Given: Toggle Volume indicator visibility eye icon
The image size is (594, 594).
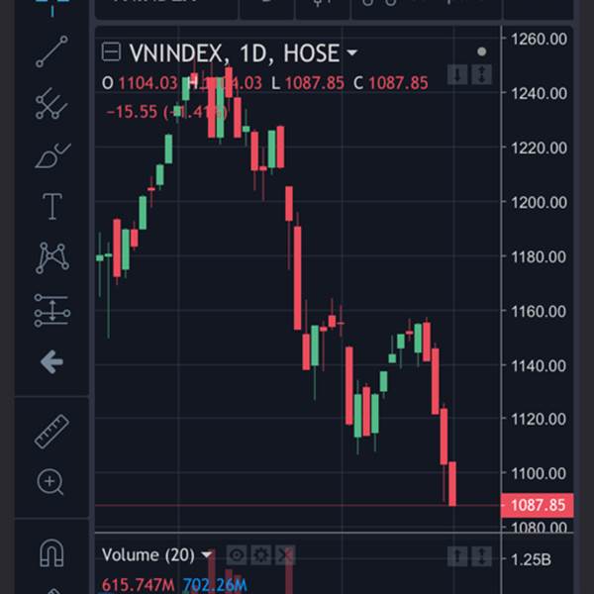Looking at the screenshot, I should click(237, 555).
